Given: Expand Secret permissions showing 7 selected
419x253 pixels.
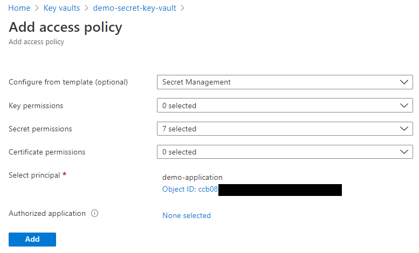Looking at the screenshot, I should [x=284, y=129].
